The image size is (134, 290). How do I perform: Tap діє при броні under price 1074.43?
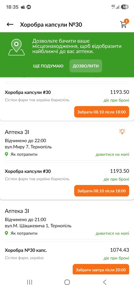click(116, 258)
